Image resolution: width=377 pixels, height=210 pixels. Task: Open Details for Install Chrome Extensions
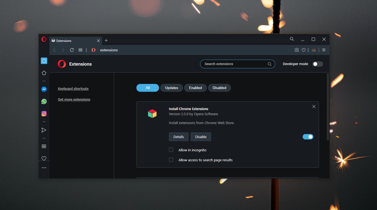coord(179,137)
